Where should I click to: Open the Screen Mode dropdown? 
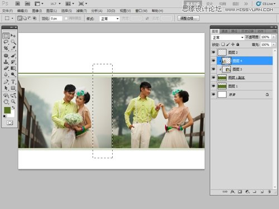coord(83,3)
